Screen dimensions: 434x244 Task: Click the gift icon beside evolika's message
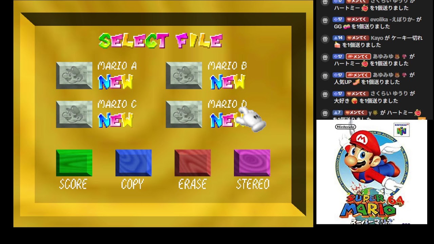[x=325, y=20]
